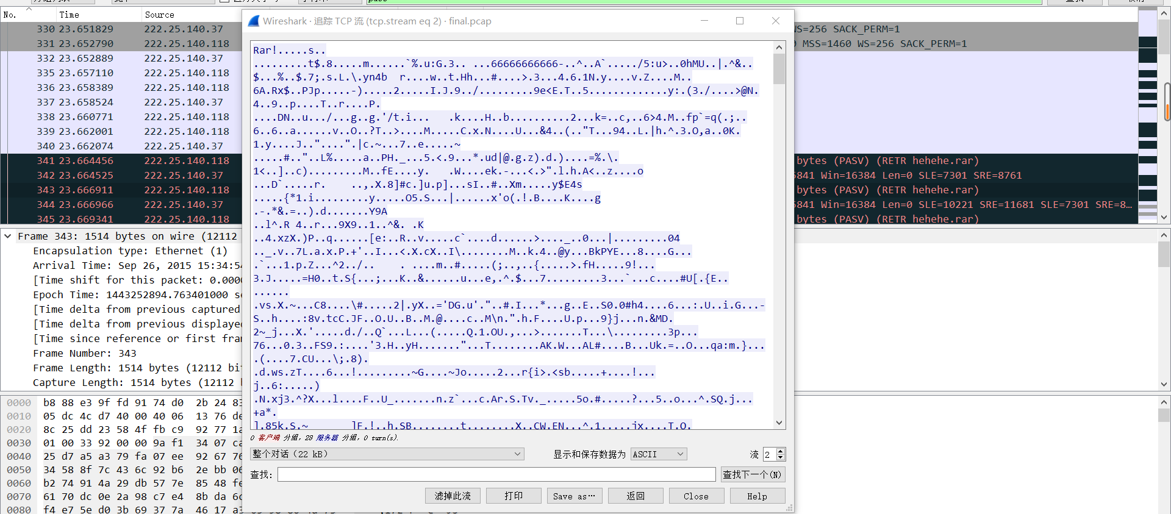Select packet 330 in the packet list

(x=122, y=29)
